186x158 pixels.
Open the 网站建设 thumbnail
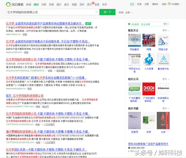(134, 40)
